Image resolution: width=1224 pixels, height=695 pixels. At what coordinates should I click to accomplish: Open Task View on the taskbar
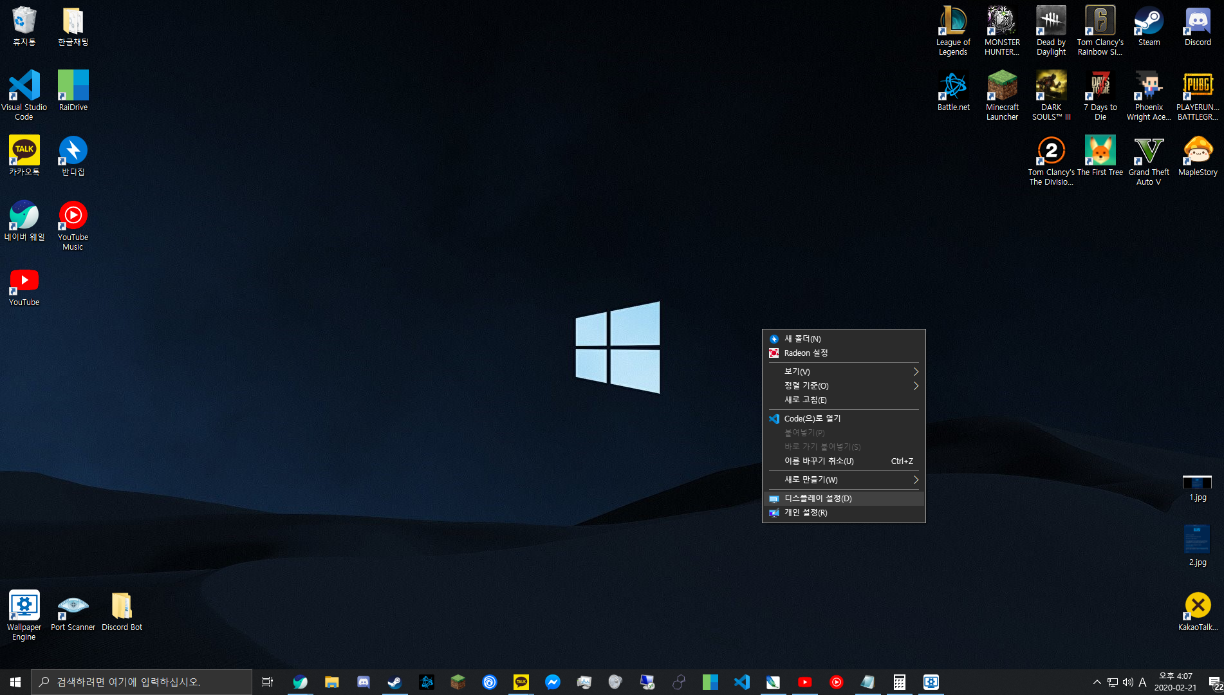268,682
